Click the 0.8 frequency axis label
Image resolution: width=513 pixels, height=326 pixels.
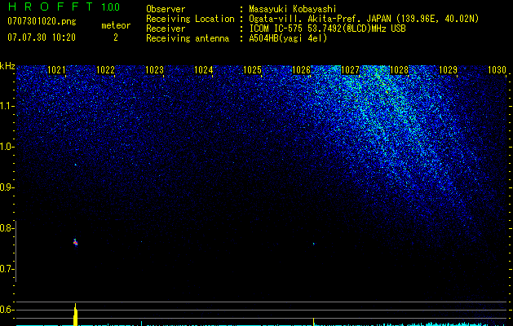pos(7,228)
